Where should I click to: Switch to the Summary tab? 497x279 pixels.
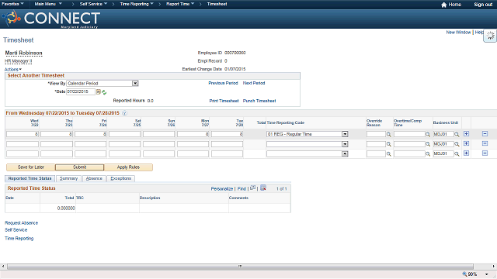(69, 178)
